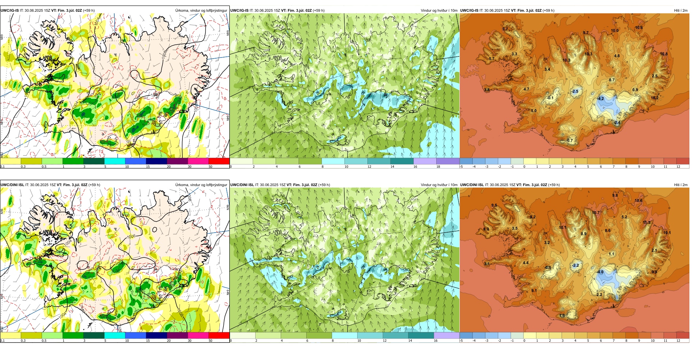Select the blue -5 swatch in IG-IS temperature legend

click(466, 161)
